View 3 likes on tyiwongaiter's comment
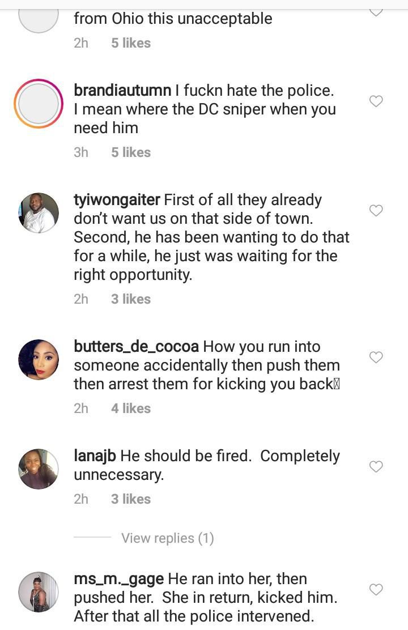 (x=131, y=299)
